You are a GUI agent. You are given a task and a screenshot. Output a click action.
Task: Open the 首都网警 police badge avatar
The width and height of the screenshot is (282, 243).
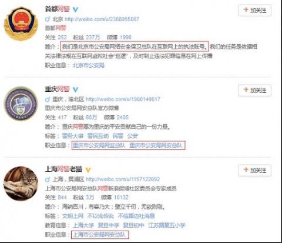[x=21, y=24]
